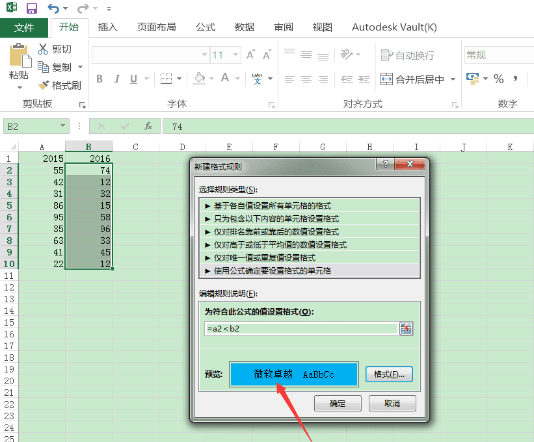Image resolution: width=534 pixels, height=442 pixels.
Task: Click the insert function fx icon
Action: tap(148, 127)
